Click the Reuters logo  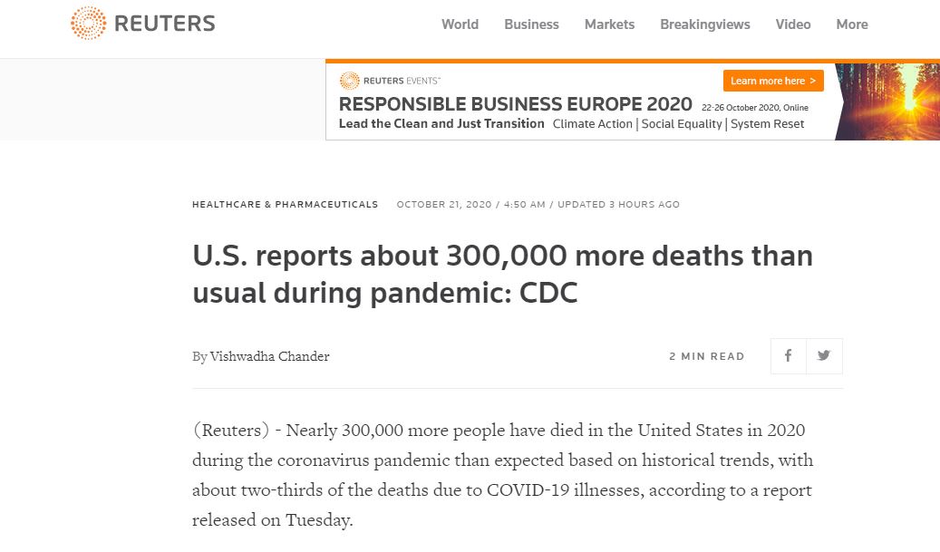(142, 24)
